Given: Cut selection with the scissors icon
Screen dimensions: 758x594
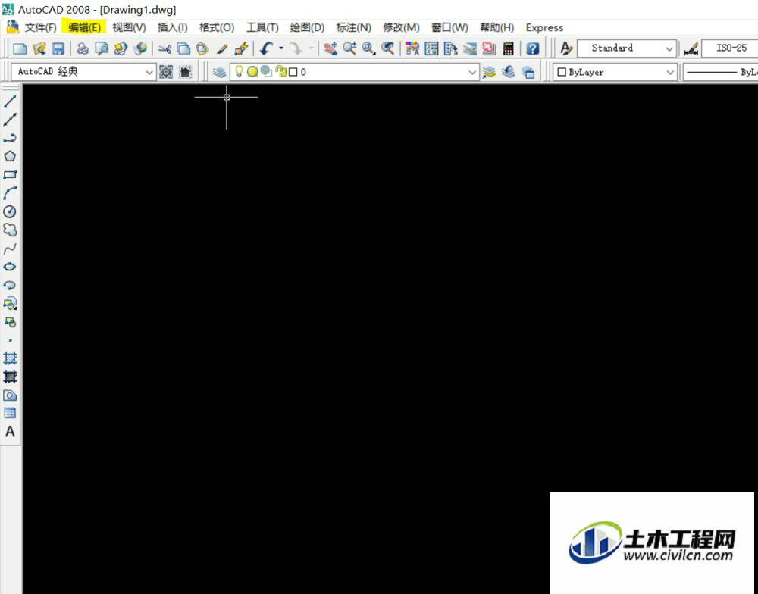Looking at the screenshot, I should 164,48.
